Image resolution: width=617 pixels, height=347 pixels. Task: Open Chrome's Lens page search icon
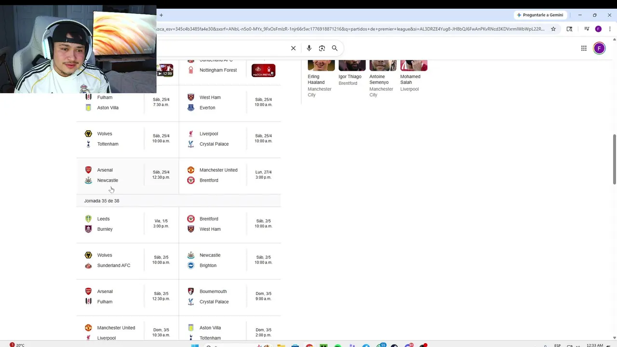click(569, 29)
